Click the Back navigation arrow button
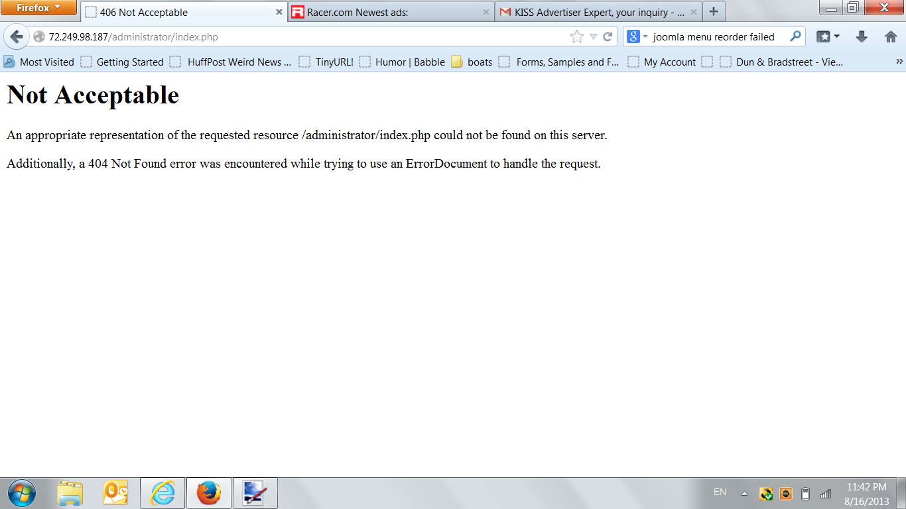The image size is (906, 509). [x=17, y=37]
